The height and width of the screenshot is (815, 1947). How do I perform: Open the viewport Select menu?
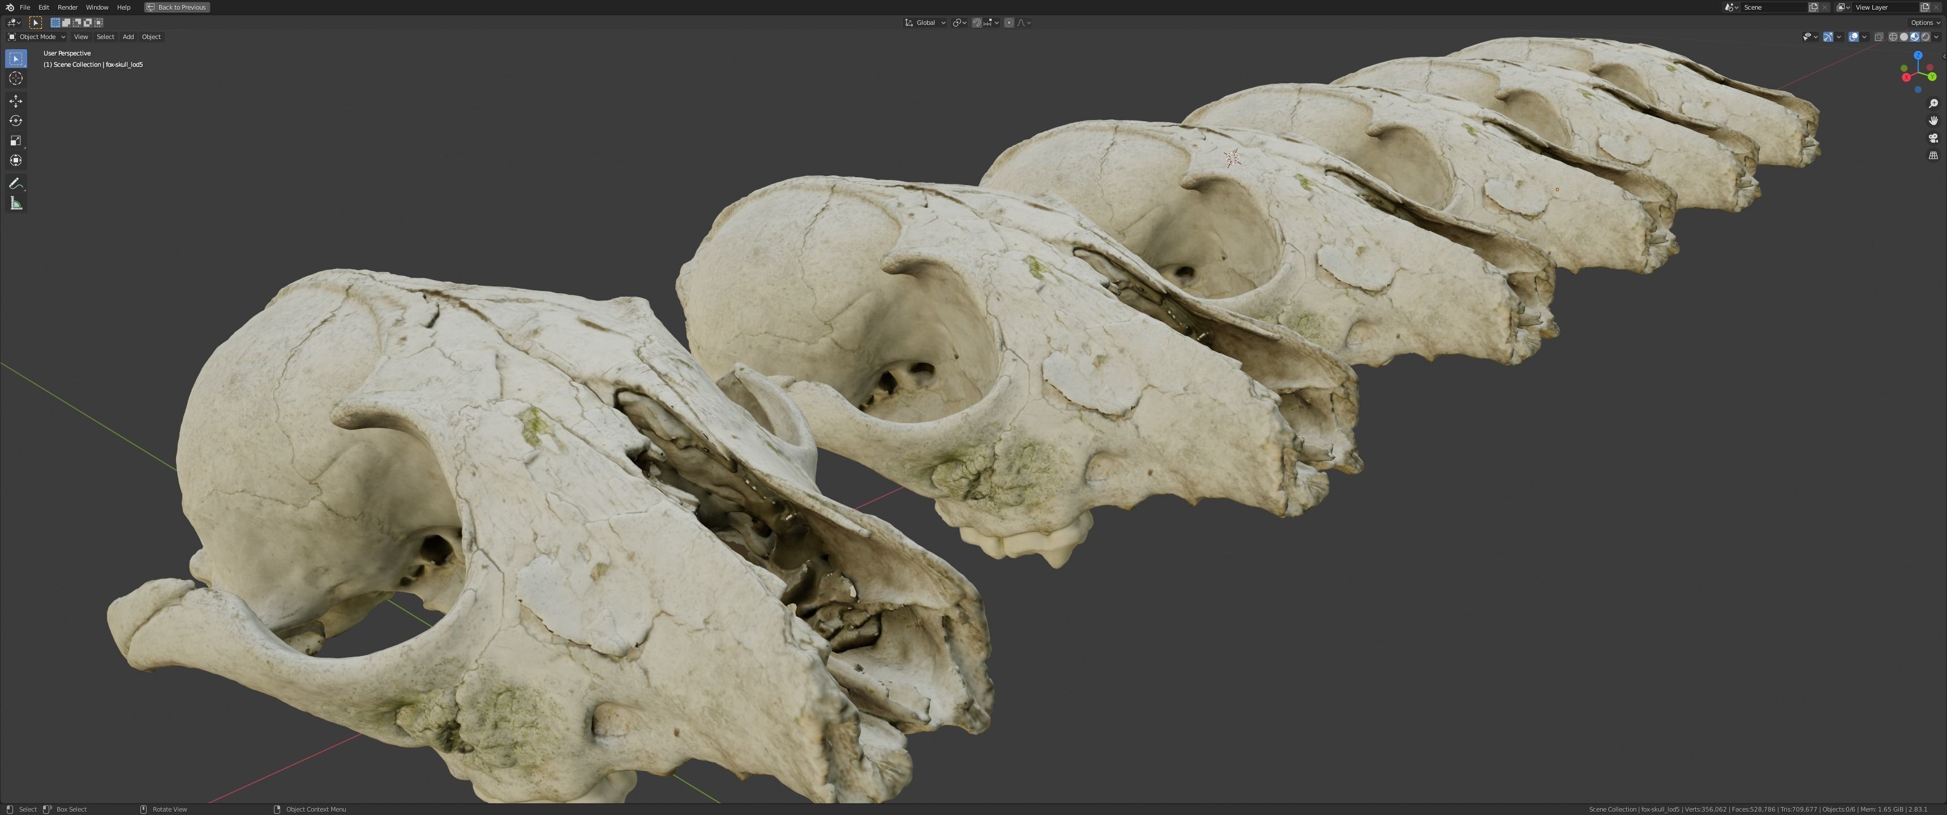point(105,36)
